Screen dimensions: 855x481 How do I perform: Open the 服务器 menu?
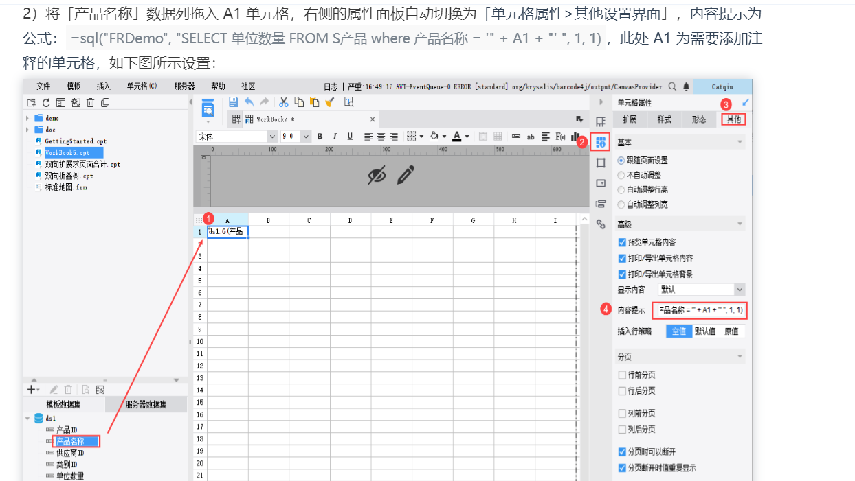(x=185, y=86)
